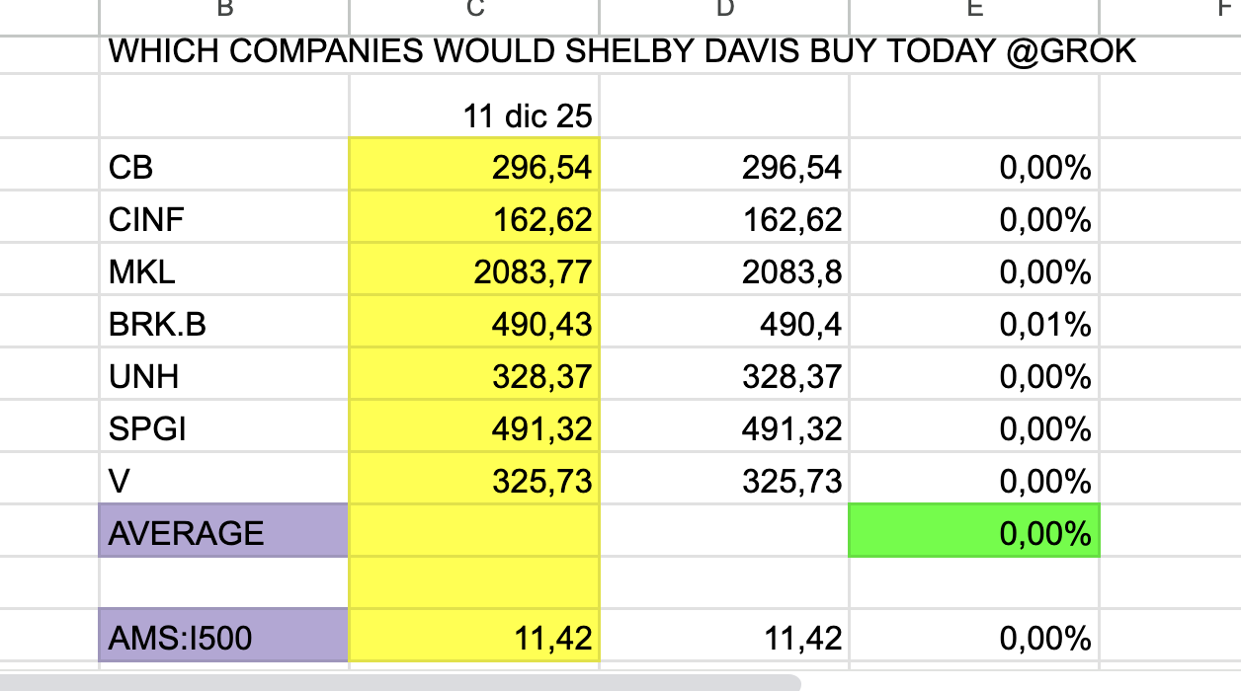Click the SPGI yellow price cell 491,32

[x=474, y=428]
